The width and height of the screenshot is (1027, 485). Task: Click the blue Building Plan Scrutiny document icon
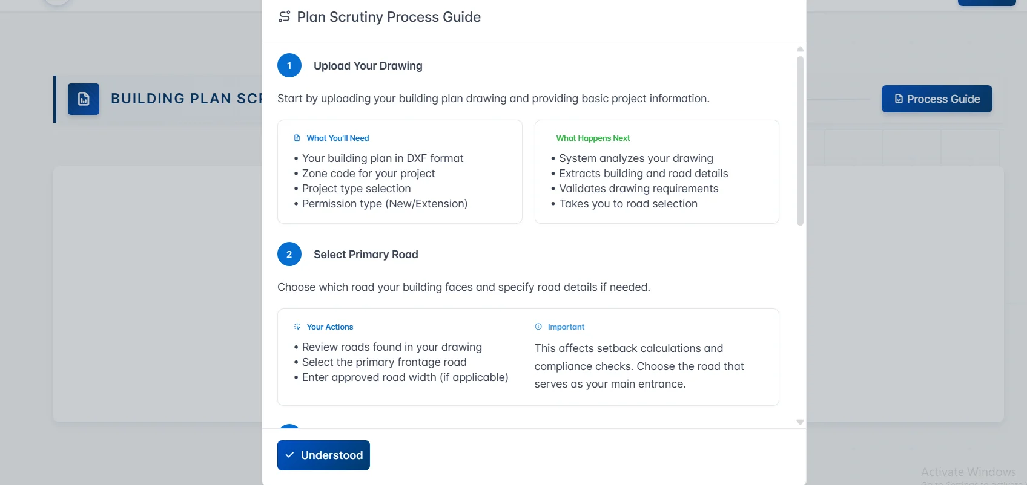point(83,99)
